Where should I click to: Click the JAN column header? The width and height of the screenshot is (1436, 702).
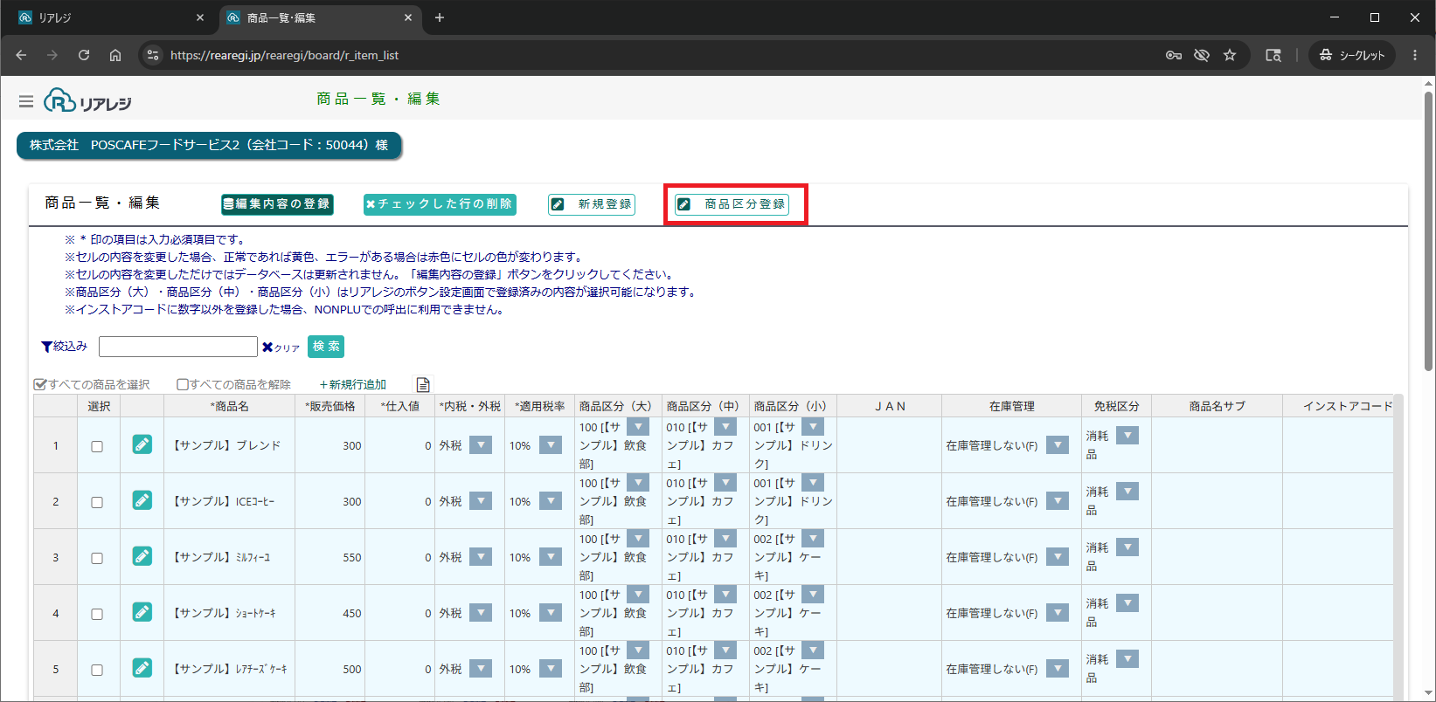pos(890,406)
